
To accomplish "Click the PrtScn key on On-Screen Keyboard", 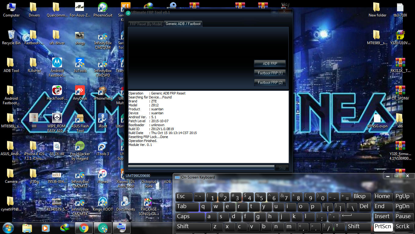I will (x=383, y=227).
